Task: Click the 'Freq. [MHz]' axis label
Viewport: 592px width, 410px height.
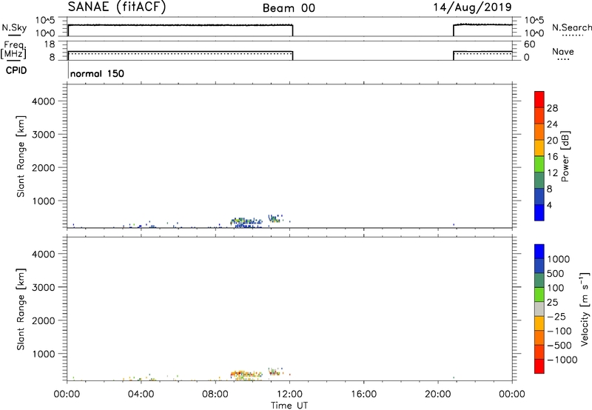Action: 13,50
